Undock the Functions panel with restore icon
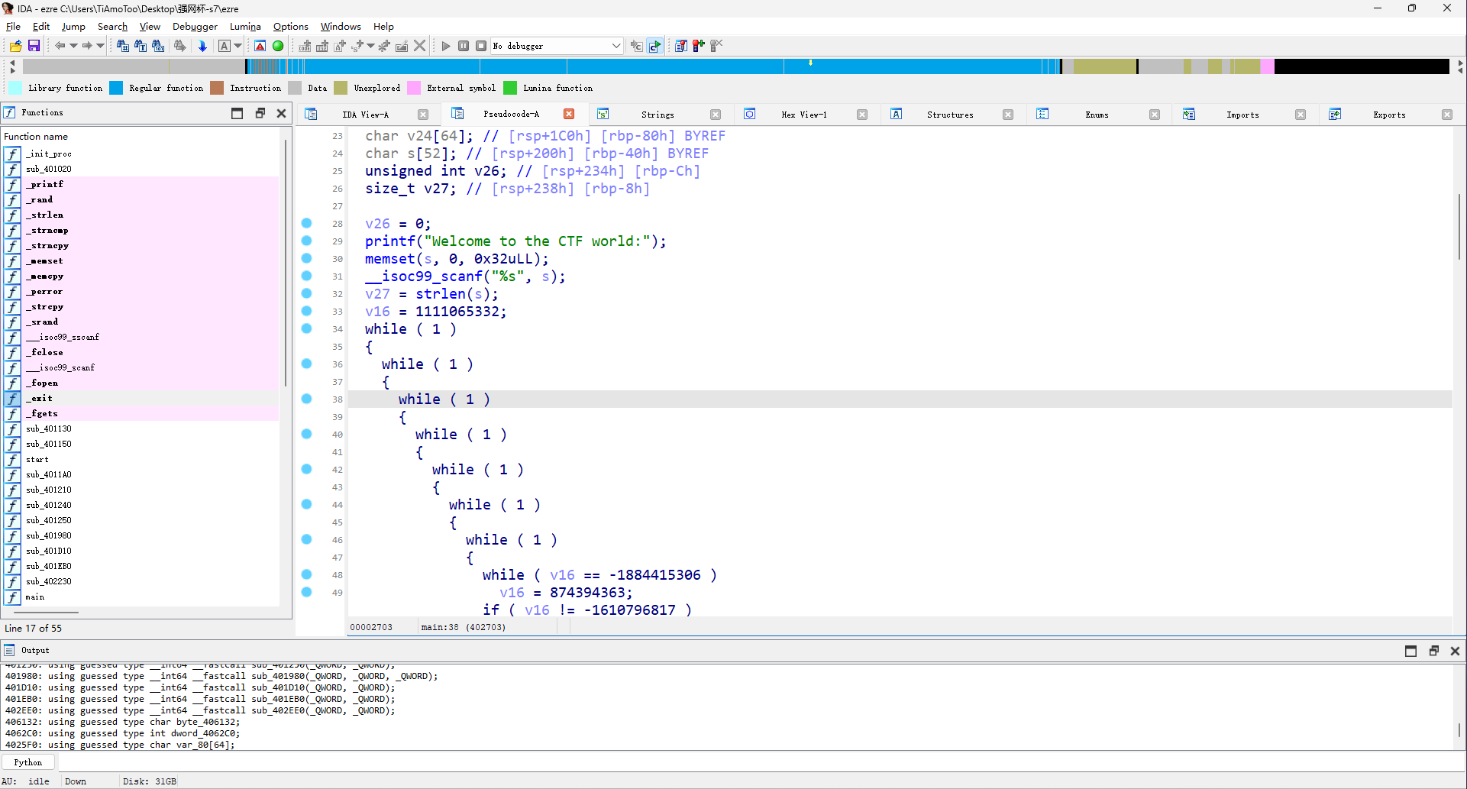This screenshot has width=1467, height=789. [x=260, y=113]
